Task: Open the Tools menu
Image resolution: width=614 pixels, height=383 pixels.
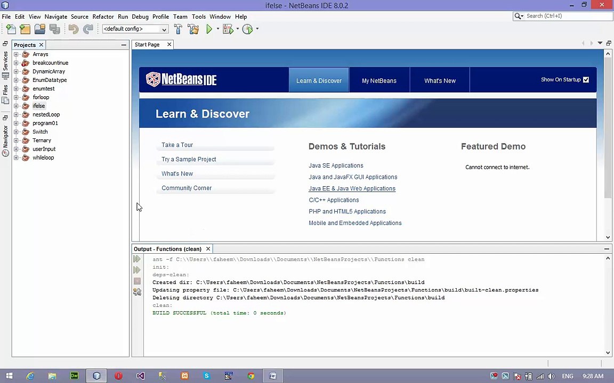Action: [x=198, y=17]
